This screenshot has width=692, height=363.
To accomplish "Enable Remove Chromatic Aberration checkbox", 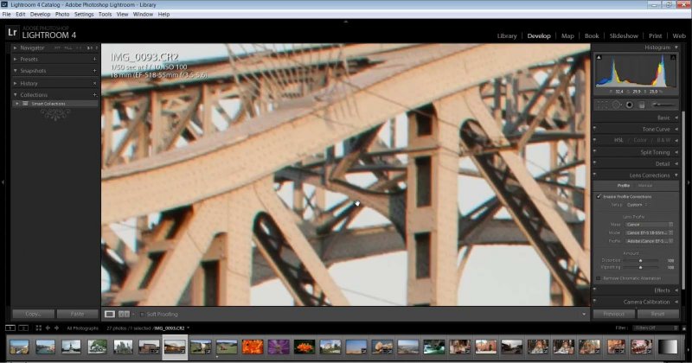I will [x=599, y=277].
